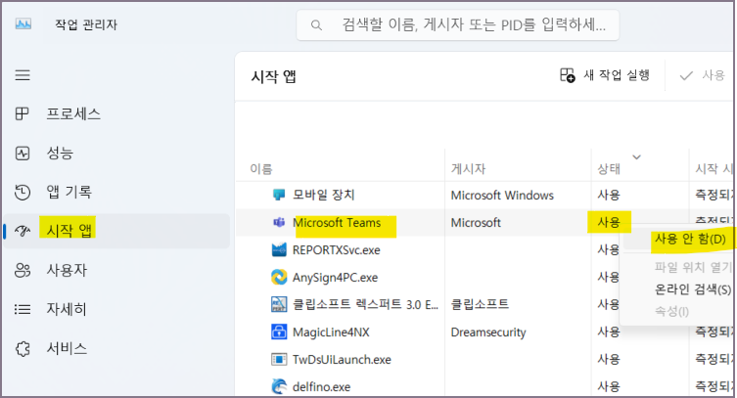Select the MagicLine4NX row name
Image resolution: width=737 pixels, height=398 pixels.
331,332
